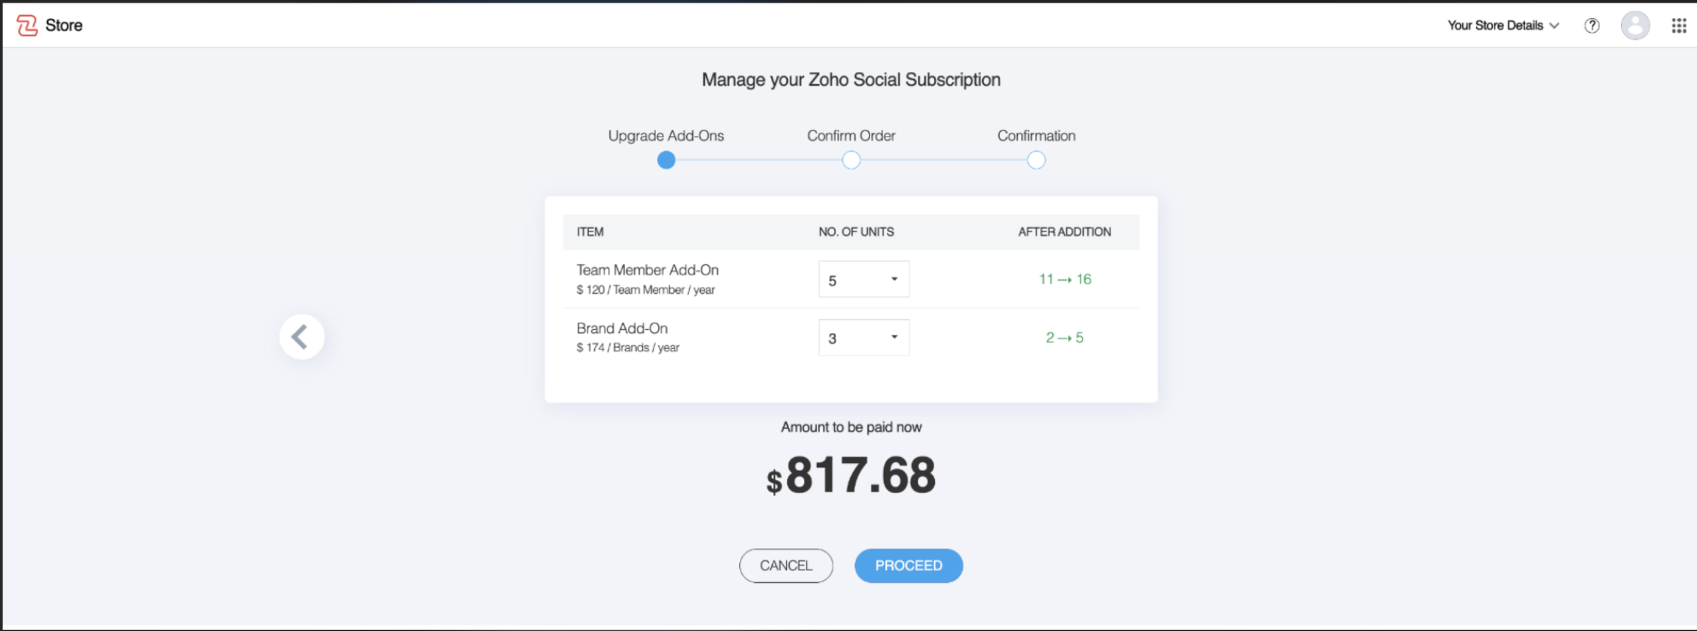
Task: Click the back arrow circle button
Action: tap(302, 337)
